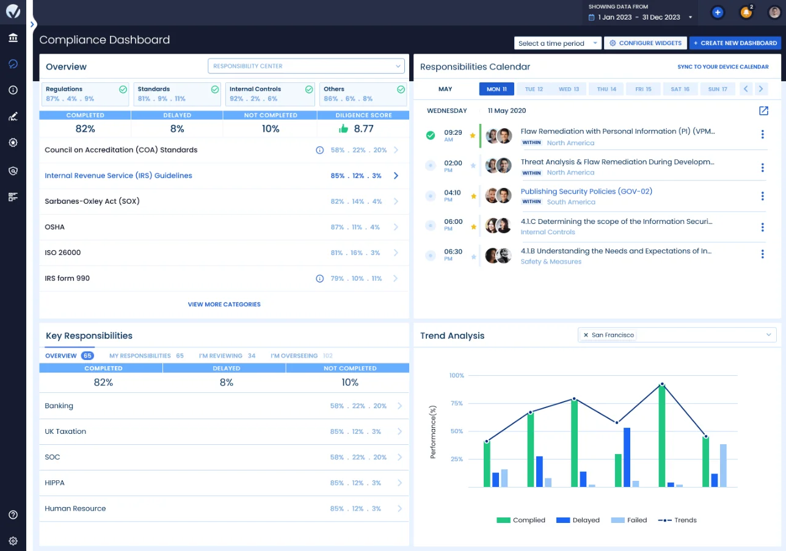The width and height of the screenshot is (786, 551).
Task: Select the compliance dashboard gauge sidebar icon
Action: 13,63
